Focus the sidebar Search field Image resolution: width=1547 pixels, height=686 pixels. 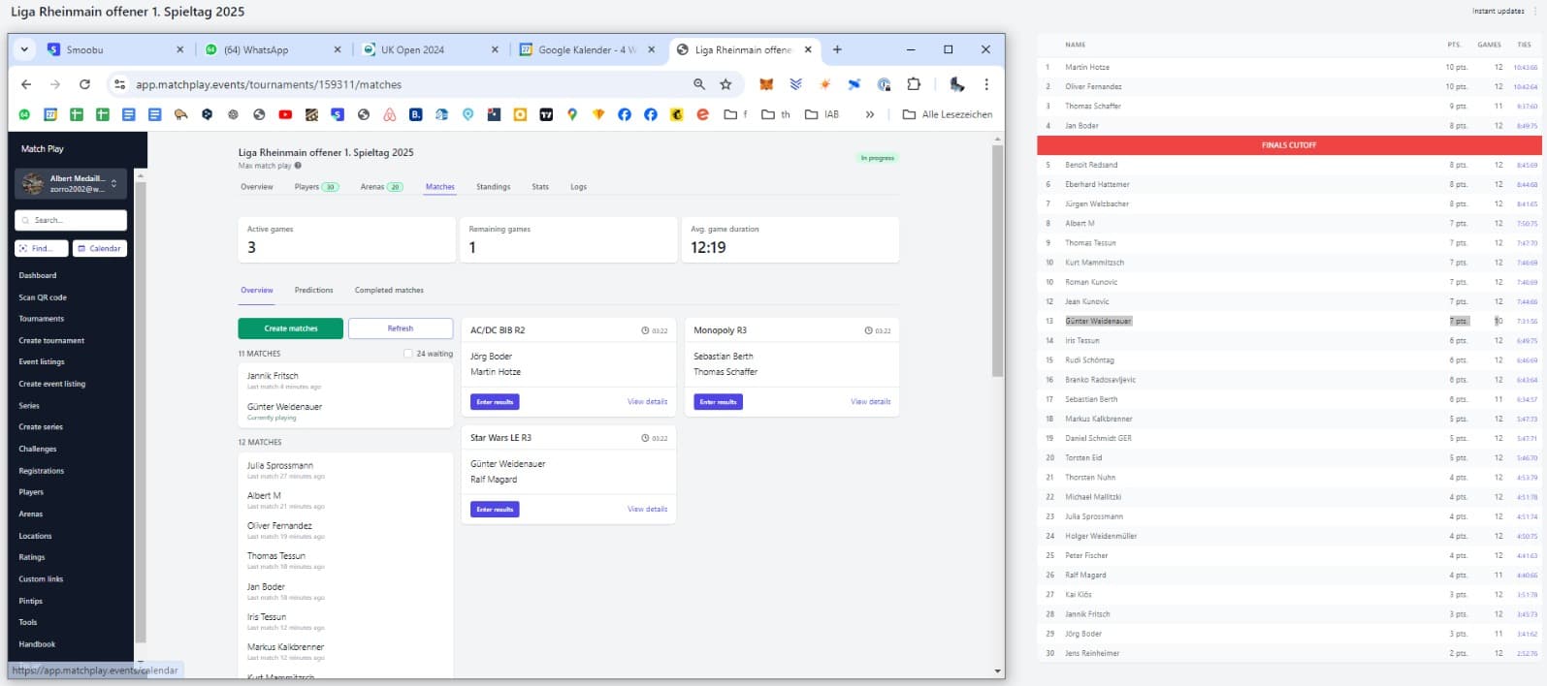pyautogui.click(x=71, y=220)
